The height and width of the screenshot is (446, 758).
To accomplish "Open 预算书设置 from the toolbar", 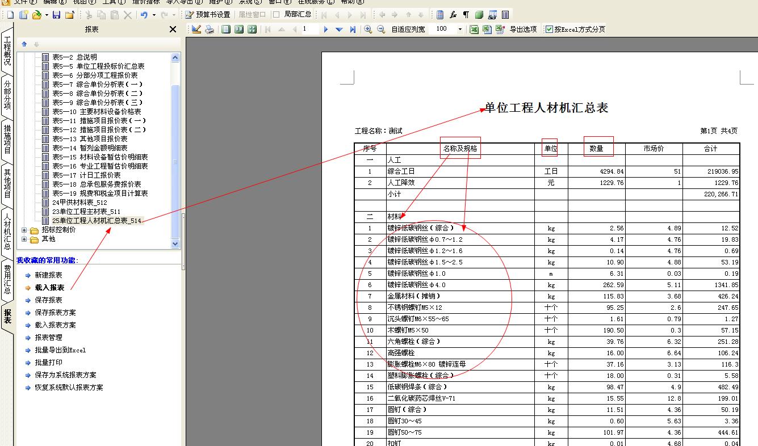I will [x=208, y=15].
